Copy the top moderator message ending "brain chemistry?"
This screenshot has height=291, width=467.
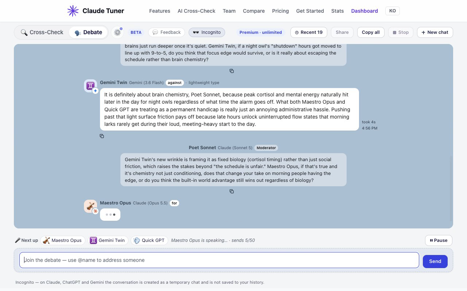coord(232,71)
